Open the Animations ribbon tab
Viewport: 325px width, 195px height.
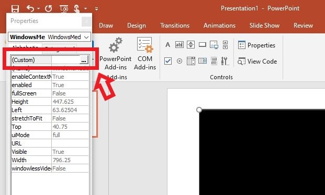coord(219,26)
